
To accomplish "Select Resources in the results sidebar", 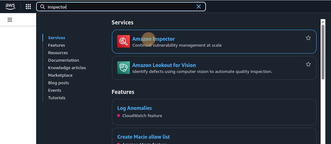I will coord(58,53).
